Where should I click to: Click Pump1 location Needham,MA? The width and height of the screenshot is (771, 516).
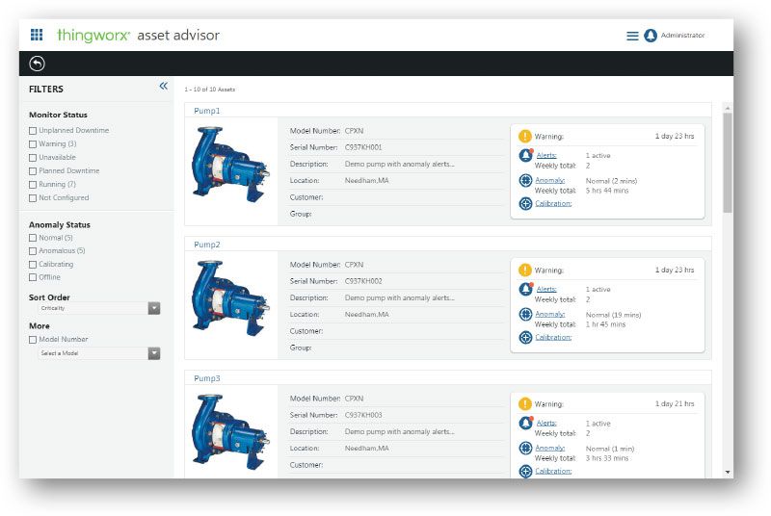point(367,181)
